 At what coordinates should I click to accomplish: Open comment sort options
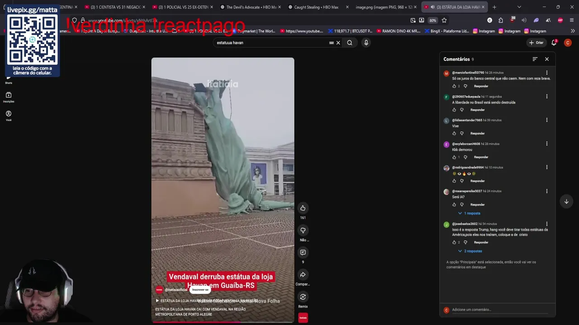(535, 59)
